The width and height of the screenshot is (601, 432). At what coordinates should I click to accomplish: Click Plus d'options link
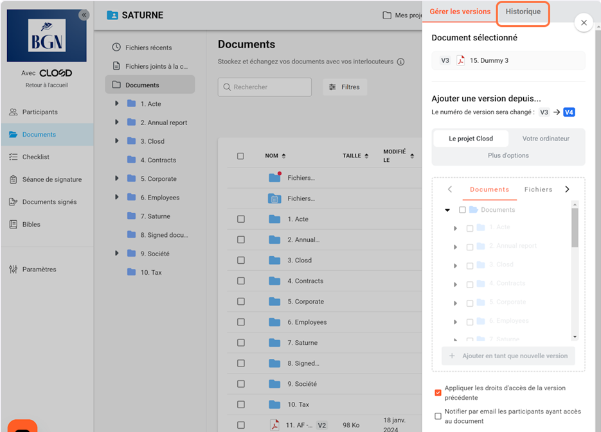point(508,155)
